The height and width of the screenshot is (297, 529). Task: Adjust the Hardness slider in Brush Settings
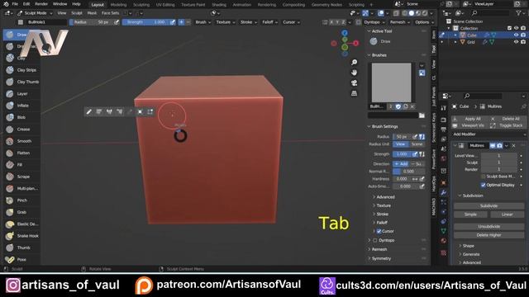[401, 179]
